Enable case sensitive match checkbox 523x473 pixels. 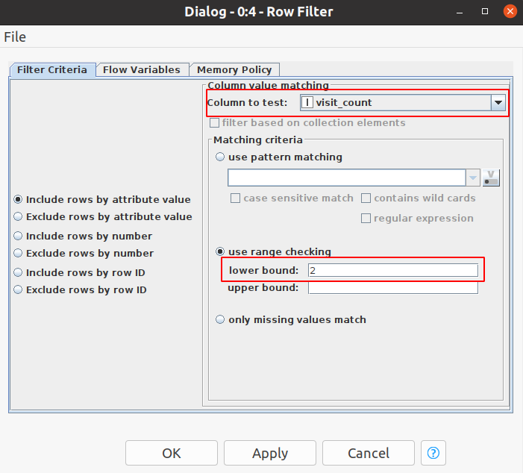pos(235,198)
